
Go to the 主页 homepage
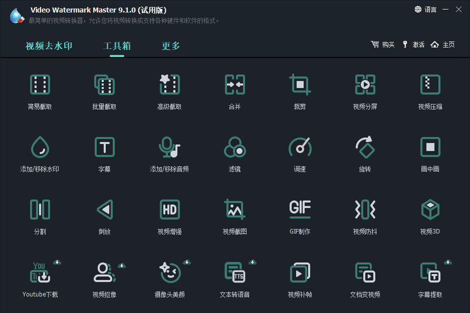(x=443, y=44)
